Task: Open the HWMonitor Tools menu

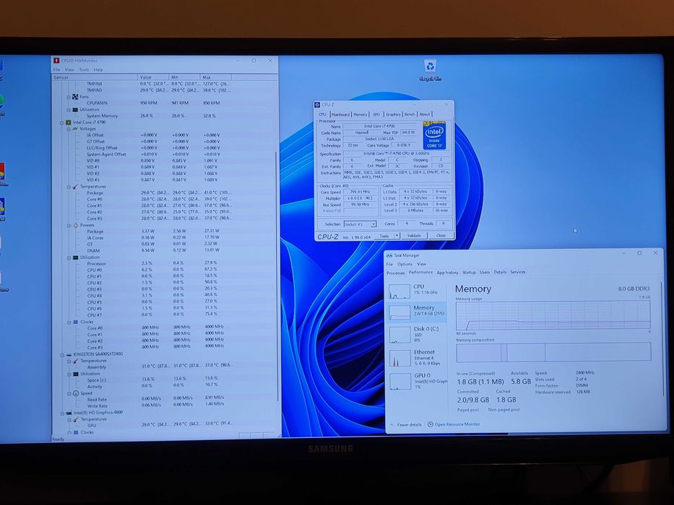Action: click(x=84, y=69)
